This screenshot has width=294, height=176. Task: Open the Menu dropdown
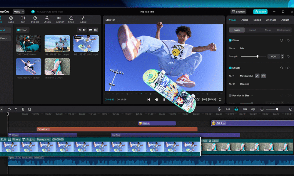click(18, 12)
